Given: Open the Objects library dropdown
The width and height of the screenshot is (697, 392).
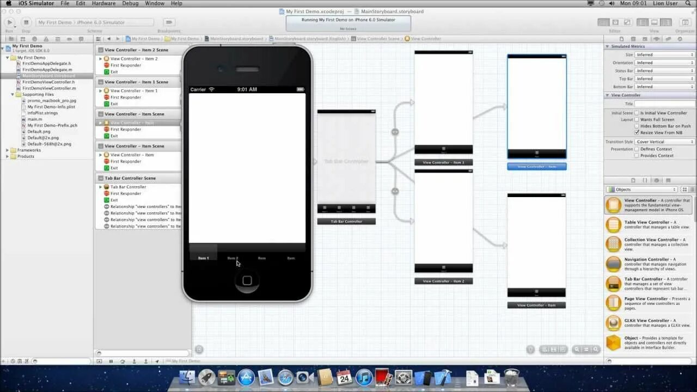Looking at the screenshot, I should [642, 189].
